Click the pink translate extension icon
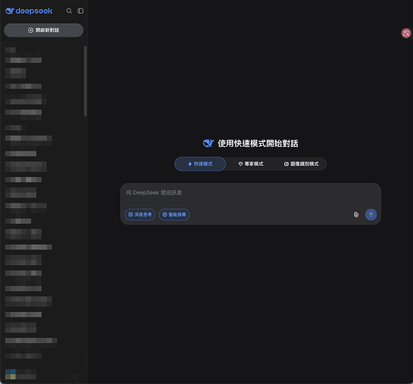Image resolution: width=413 pixels, height=384 pixels. 406,33
